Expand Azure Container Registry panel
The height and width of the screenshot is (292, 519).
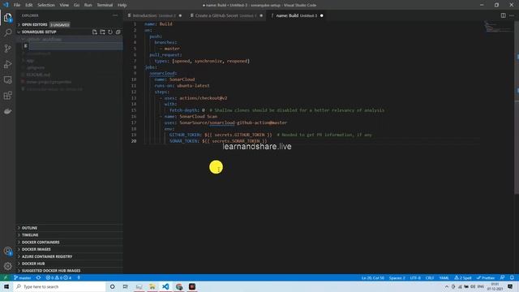70,256
